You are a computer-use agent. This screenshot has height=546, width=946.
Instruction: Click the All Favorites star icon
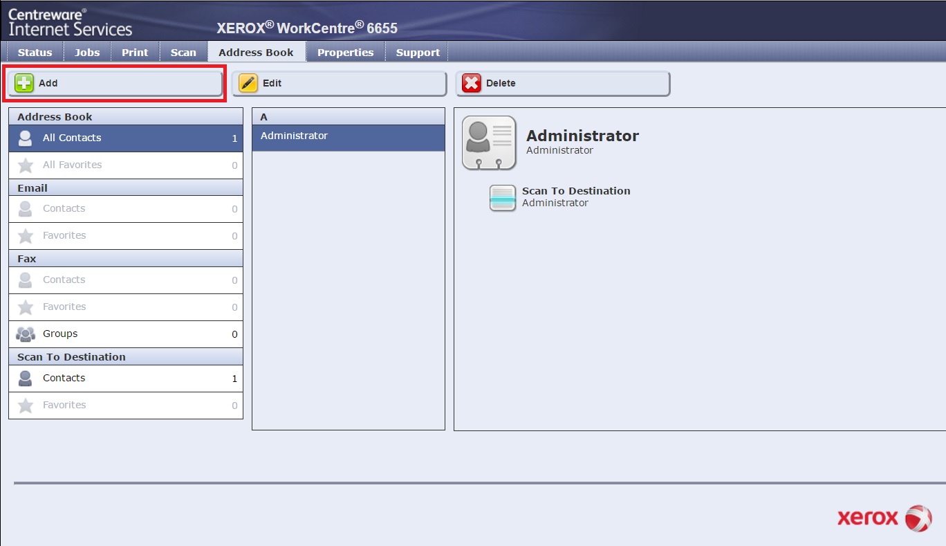26,165
